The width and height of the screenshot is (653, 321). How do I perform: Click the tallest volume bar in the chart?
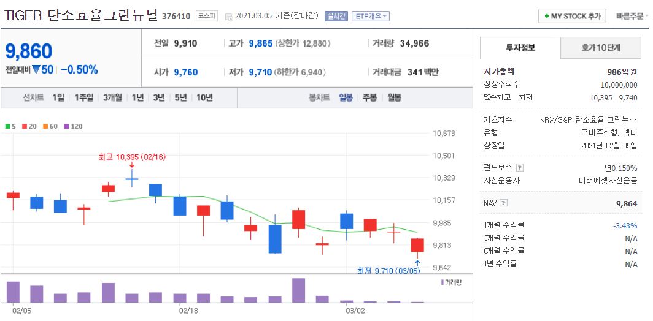tap(299, 290)
